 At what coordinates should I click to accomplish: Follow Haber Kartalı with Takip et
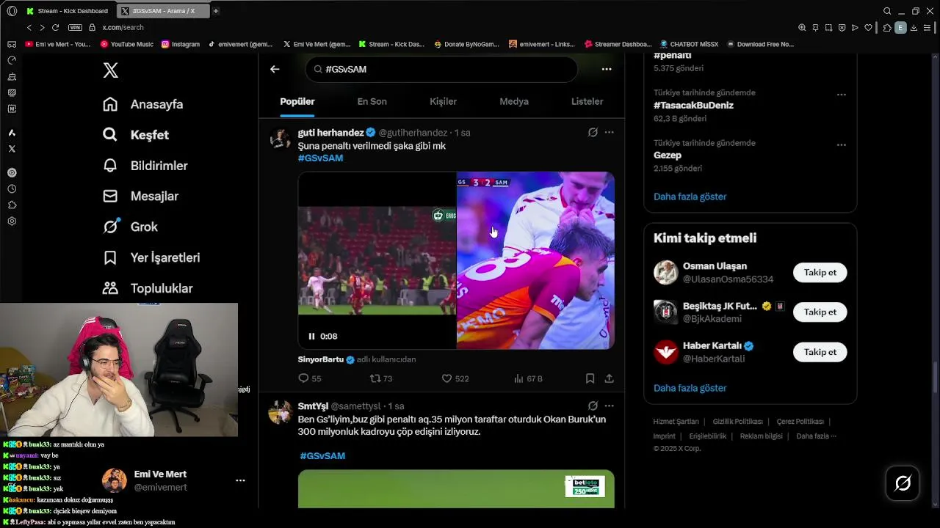[x=820, y=353]
